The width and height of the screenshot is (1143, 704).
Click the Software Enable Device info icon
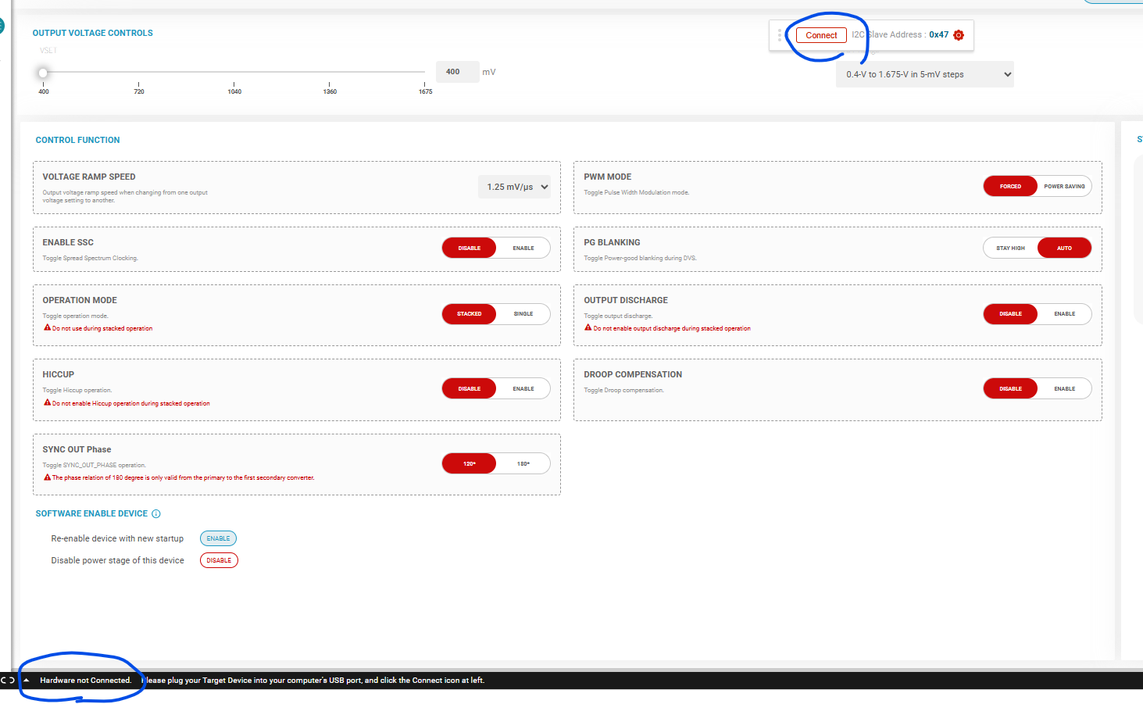pyautogui.click(x=156, y=514)
